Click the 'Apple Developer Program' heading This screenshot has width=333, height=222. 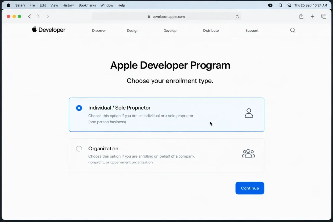(170, 65)
